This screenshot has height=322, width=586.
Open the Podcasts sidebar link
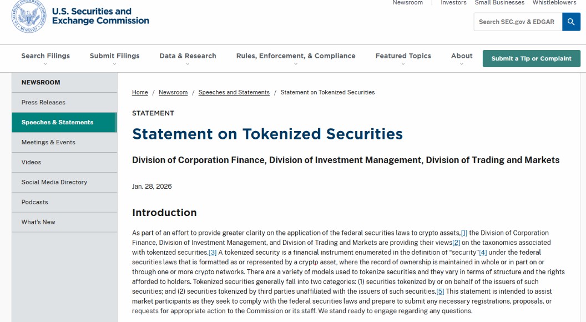tap(64, 202)
